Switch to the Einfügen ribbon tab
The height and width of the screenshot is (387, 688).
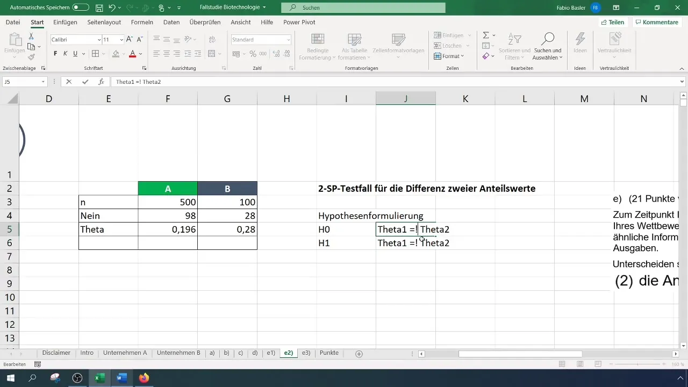click(x=65, y=23)
